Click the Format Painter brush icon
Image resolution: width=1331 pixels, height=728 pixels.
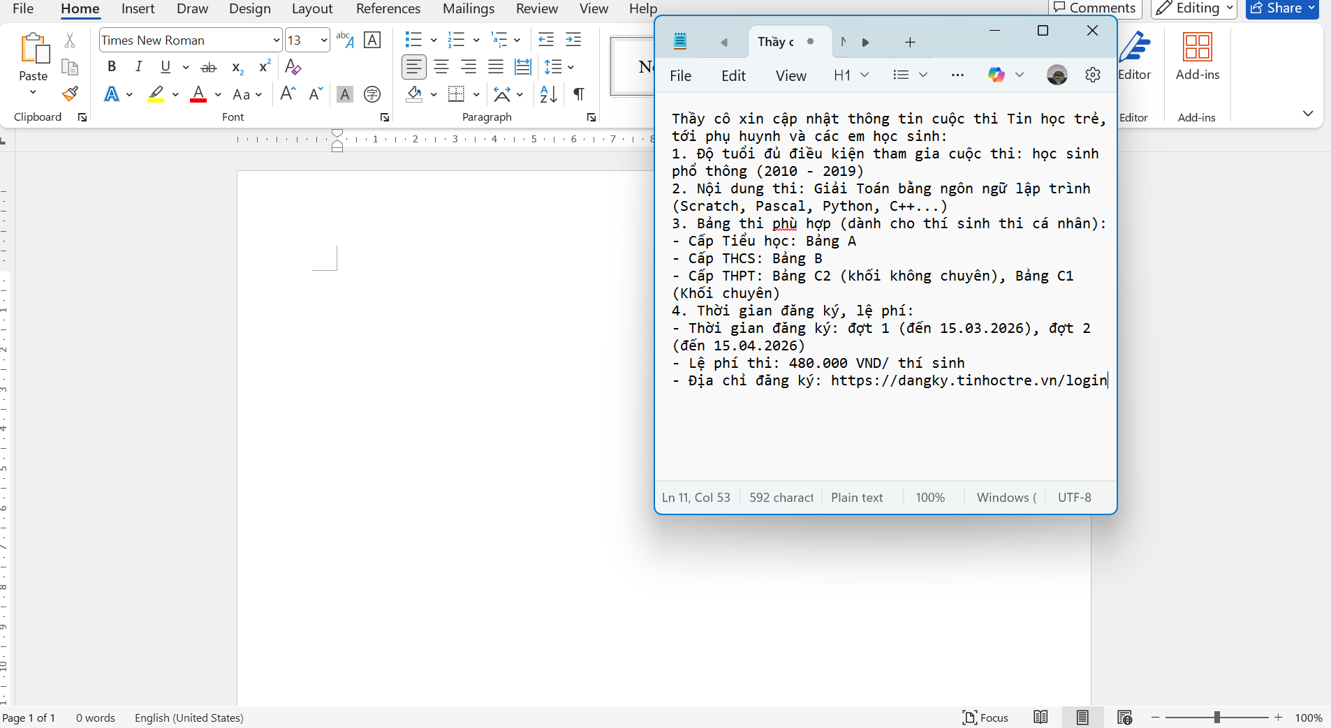click(x=70, y=94)
